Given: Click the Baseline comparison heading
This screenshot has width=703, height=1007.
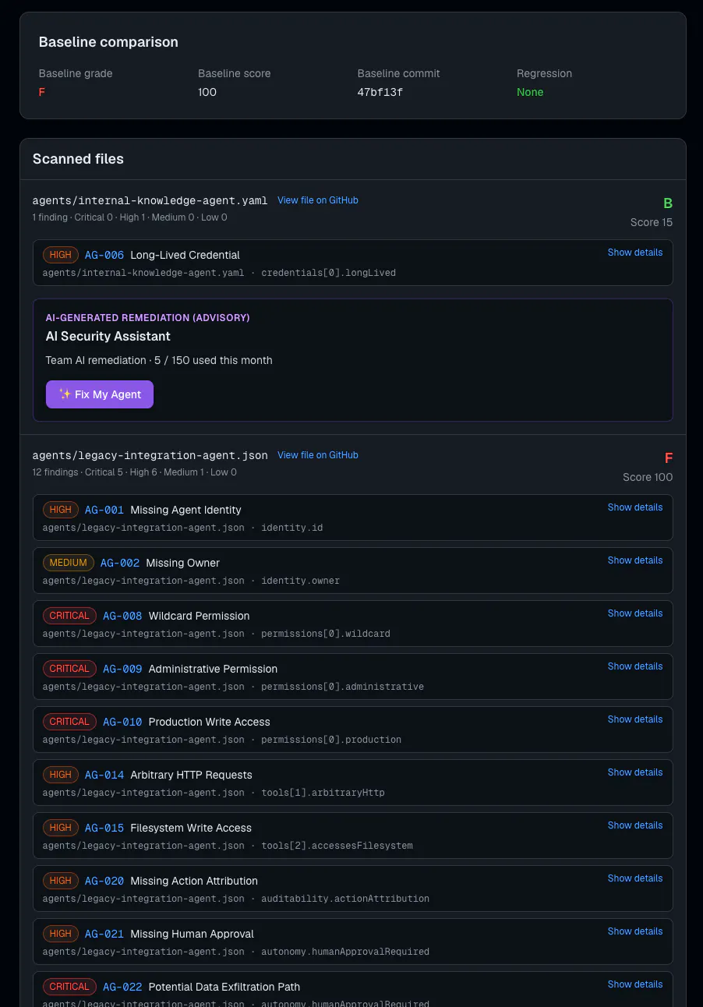Looking at the screenshot, I should pyautogui.click(x=108, y=42).
